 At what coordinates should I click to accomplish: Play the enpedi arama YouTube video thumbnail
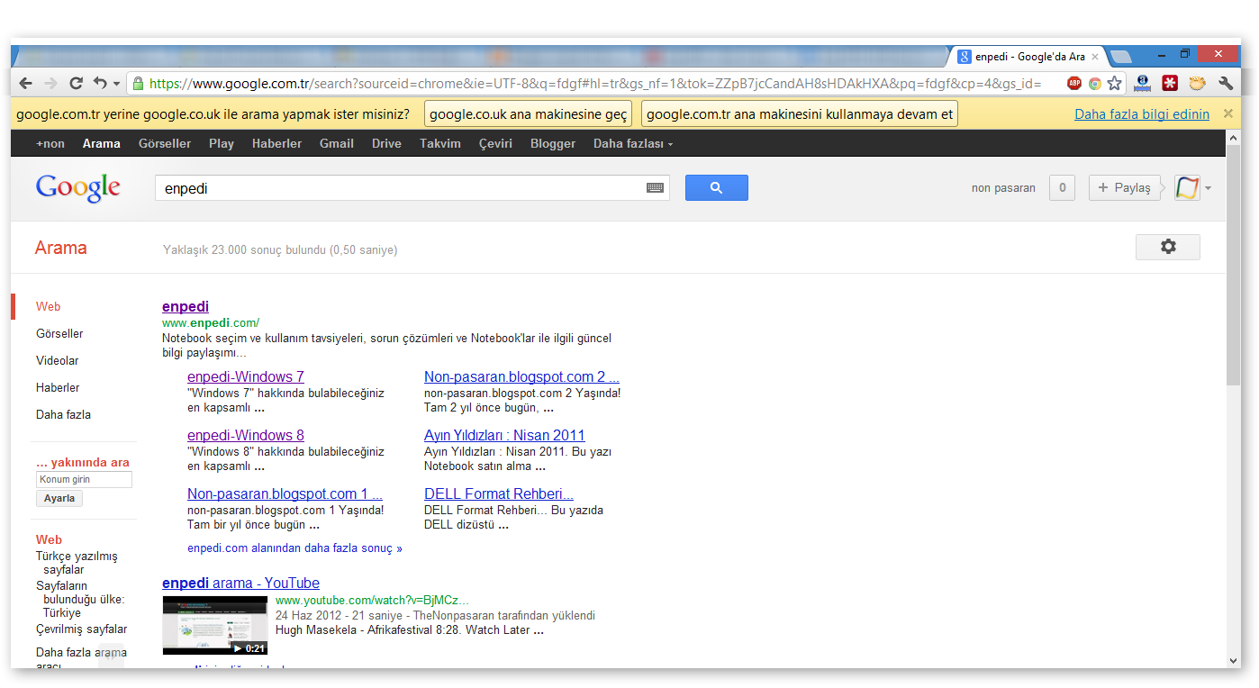pyautogui.click(x=215, y=625)
